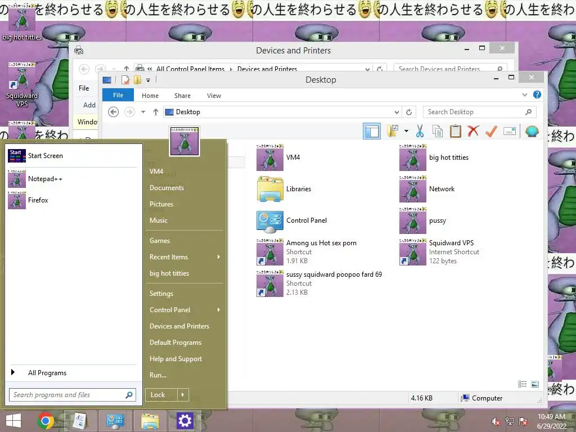
Task: Expand the ribbon with the chevron
Action: click(x=525, y=94)
